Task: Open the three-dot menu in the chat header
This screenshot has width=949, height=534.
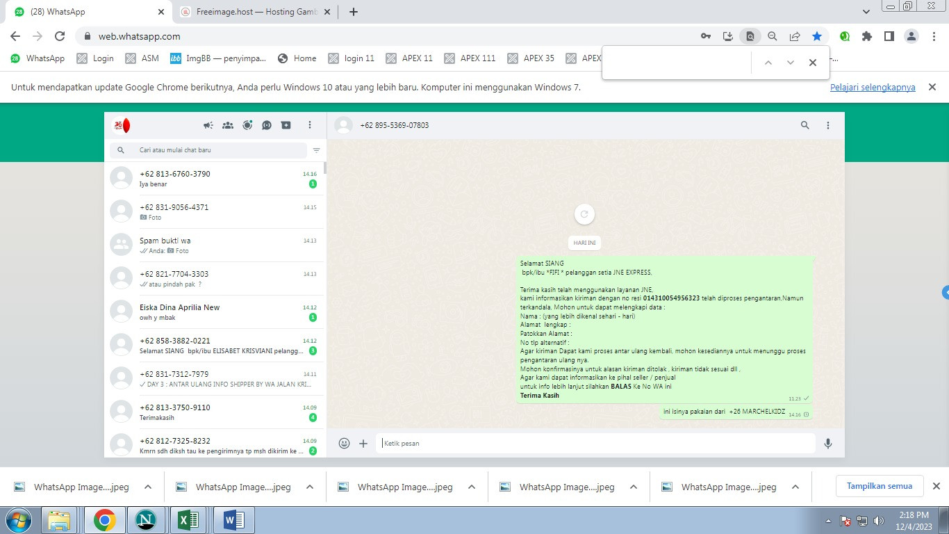Action: pyautogui.click(x=828, y=125)
